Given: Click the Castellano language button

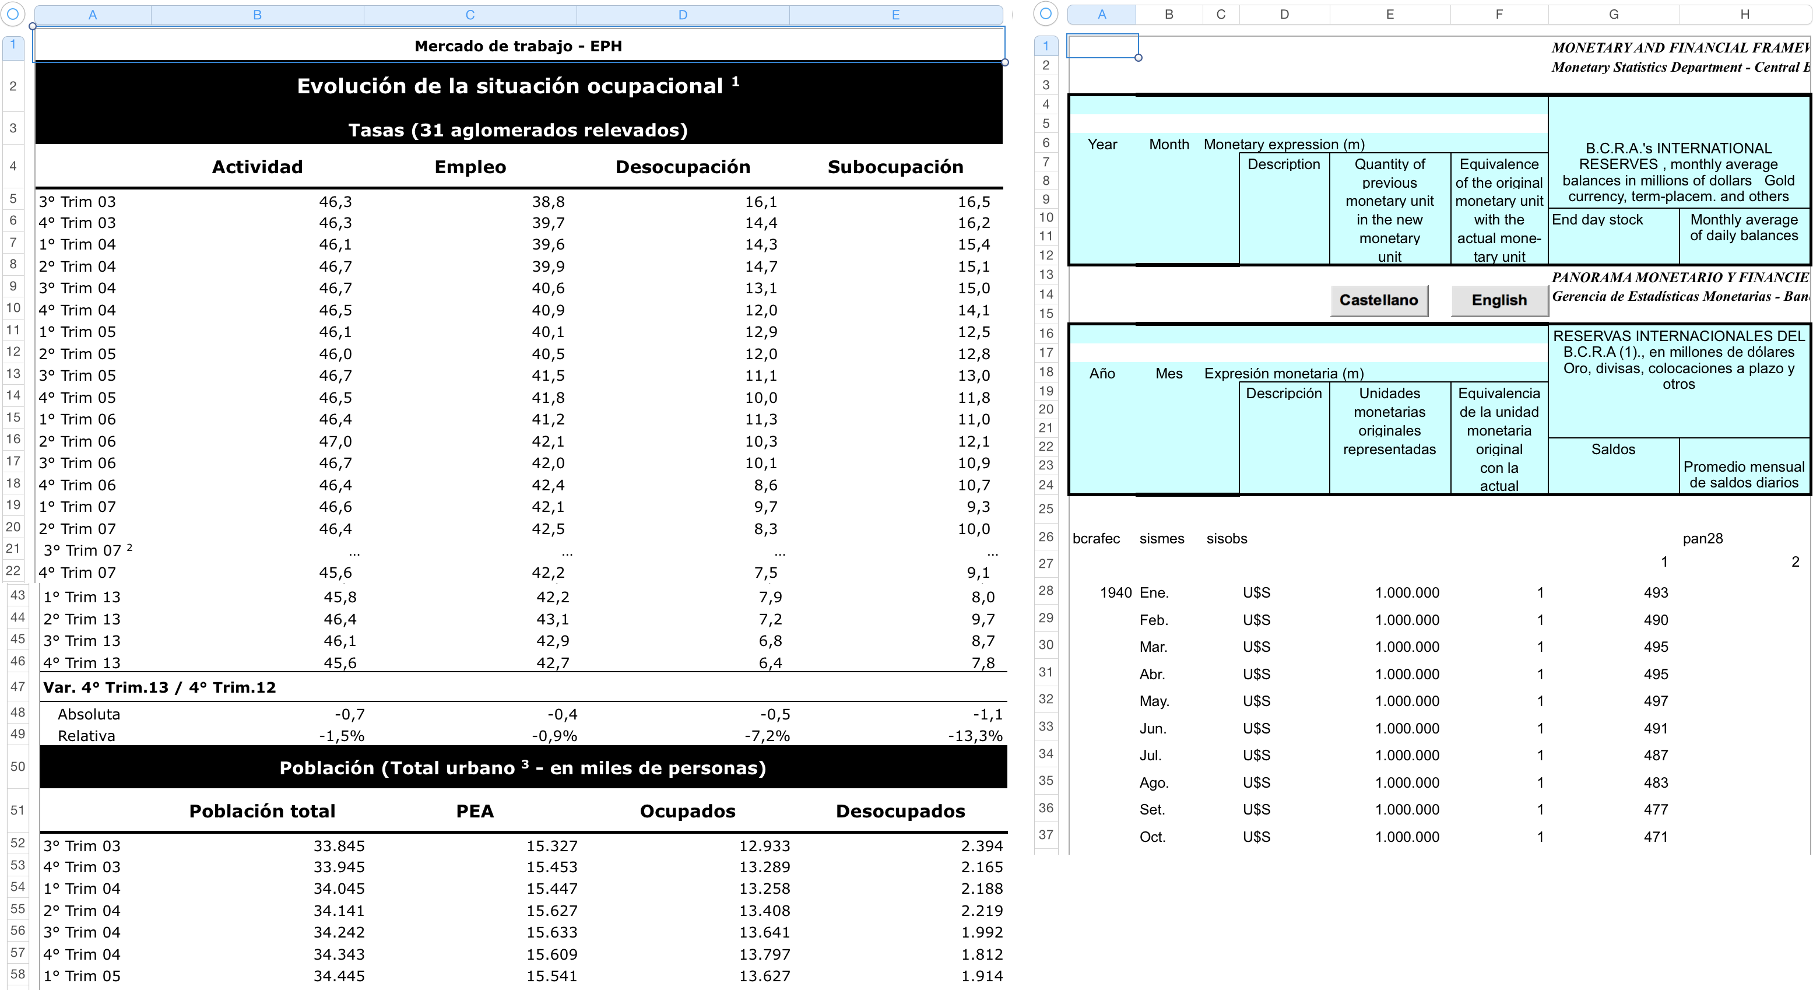Looking at the screenshot, I should coord(1379,300).
